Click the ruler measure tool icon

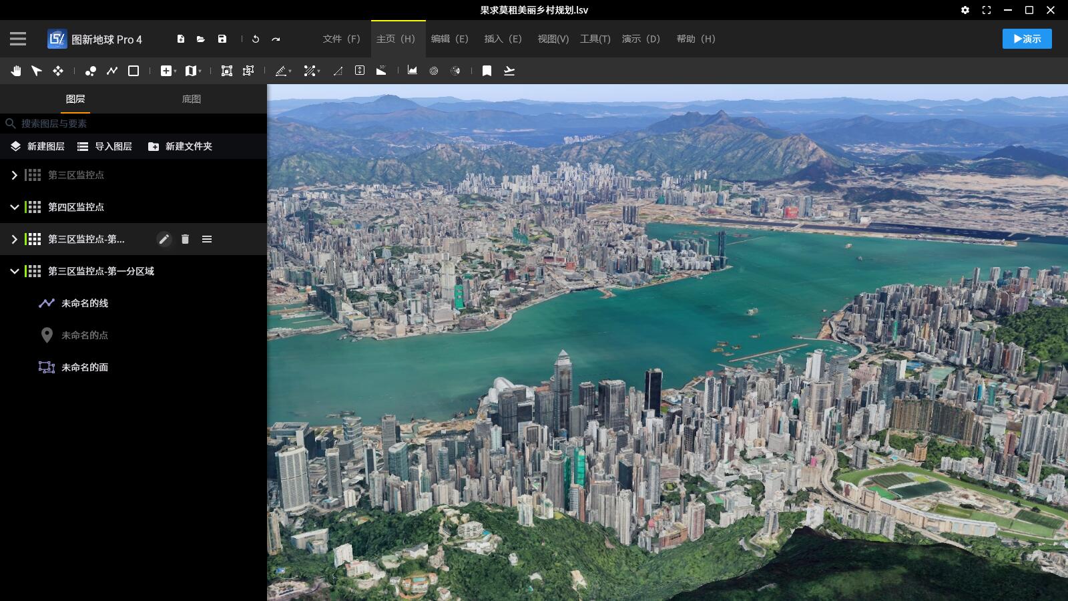(281, 71)
